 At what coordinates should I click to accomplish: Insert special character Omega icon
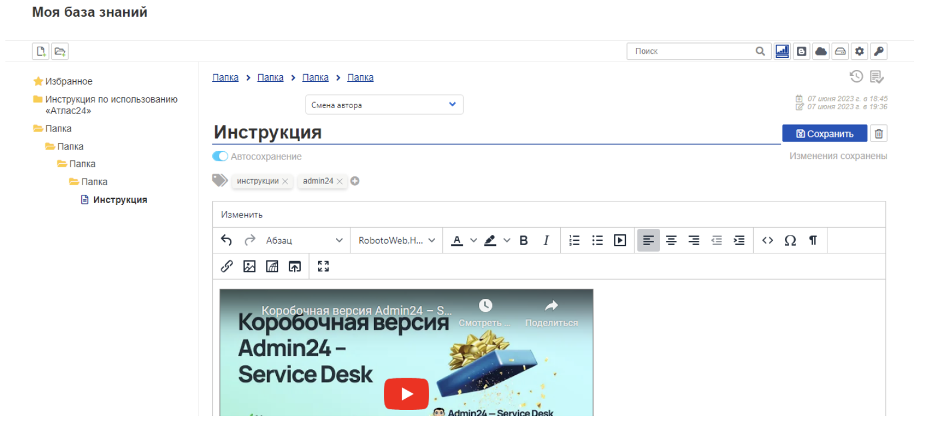click(790, 240)
